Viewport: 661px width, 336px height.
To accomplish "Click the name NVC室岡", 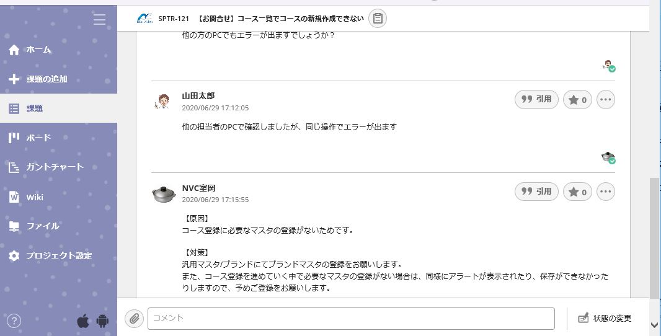I will point(198,188).
